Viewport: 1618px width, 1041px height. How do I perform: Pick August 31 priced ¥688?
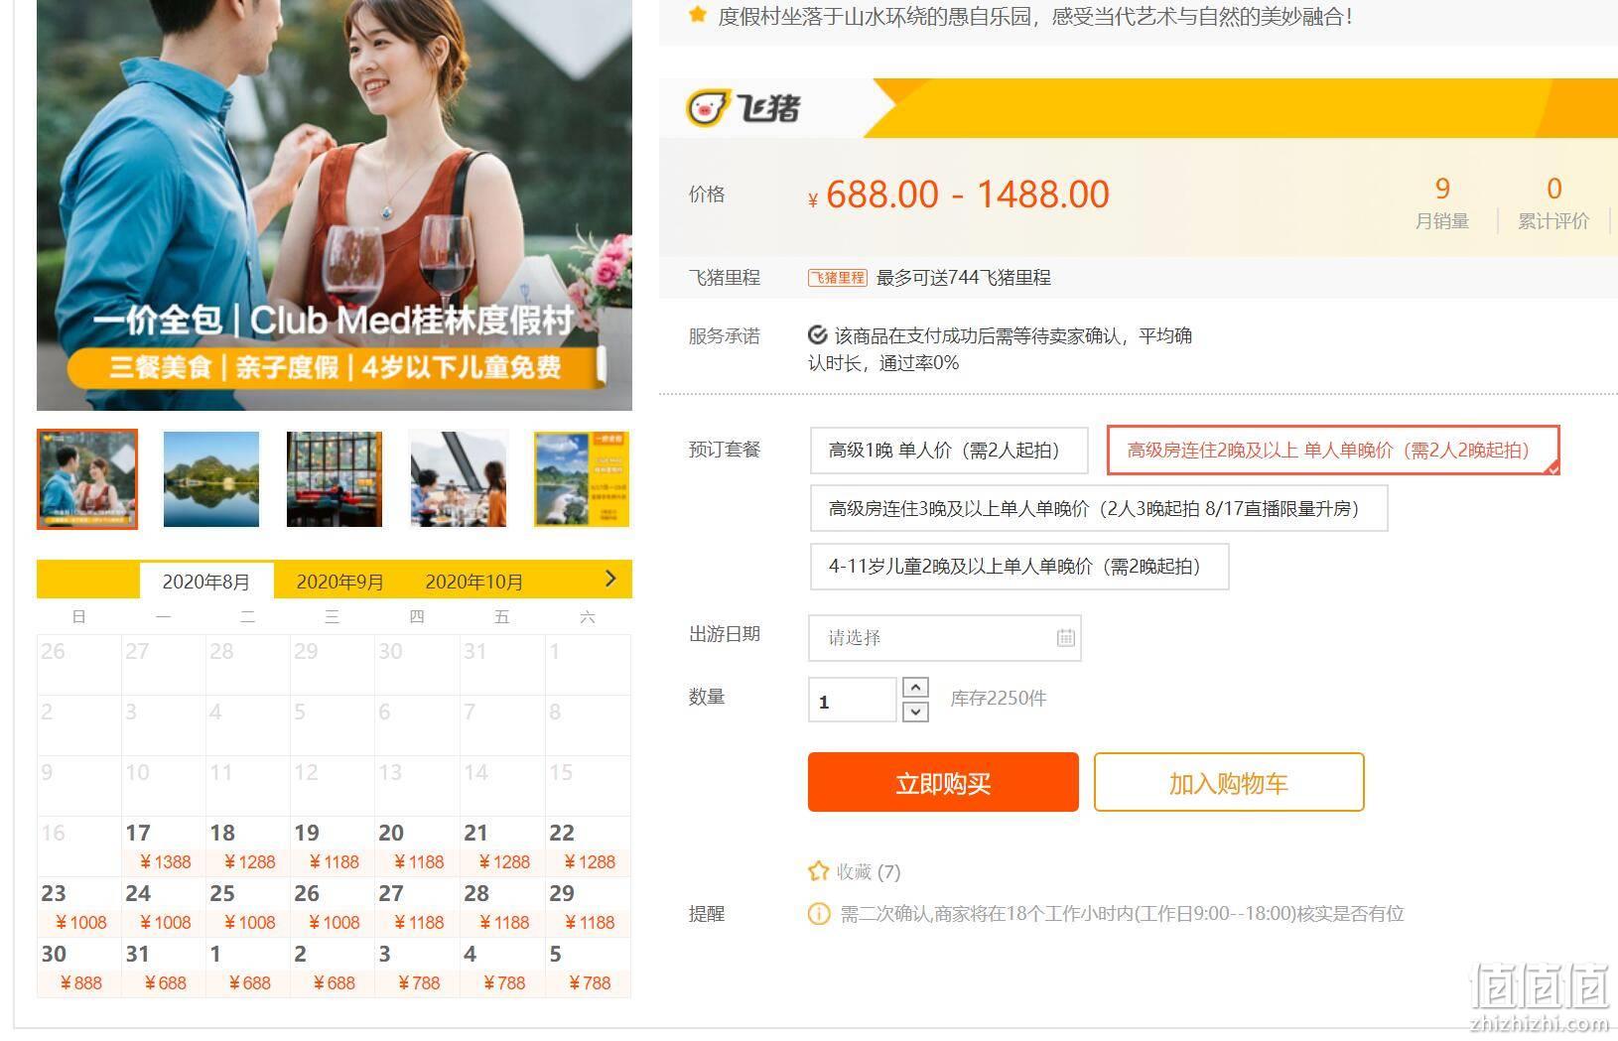pos(164,968)
